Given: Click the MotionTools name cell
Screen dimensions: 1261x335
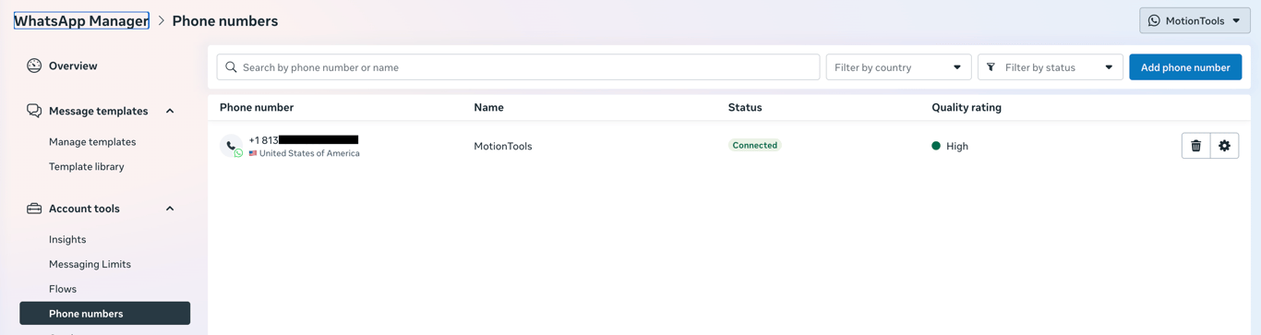Looking at the screenshot, I should pos(503,146).
